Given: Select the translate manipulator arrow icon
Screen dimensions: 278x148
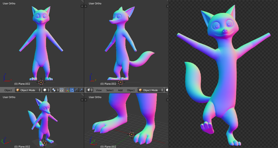Looking at the screenshot, I should pyautogui.click(x=72, y=90).
